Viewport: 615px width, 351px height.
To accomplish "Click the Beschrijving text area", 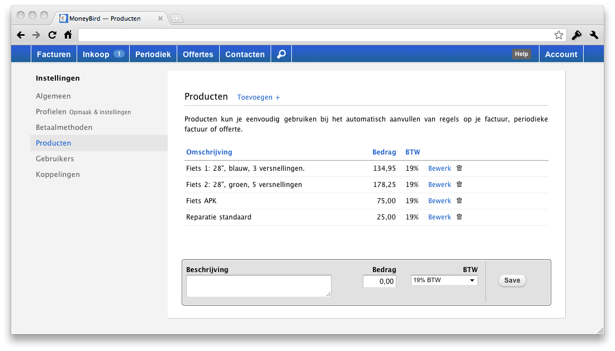I will 258,286.
